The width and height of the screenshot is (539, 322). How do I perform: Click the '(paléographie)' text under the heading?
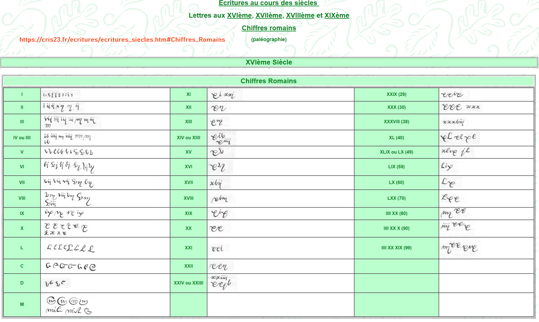269,39
